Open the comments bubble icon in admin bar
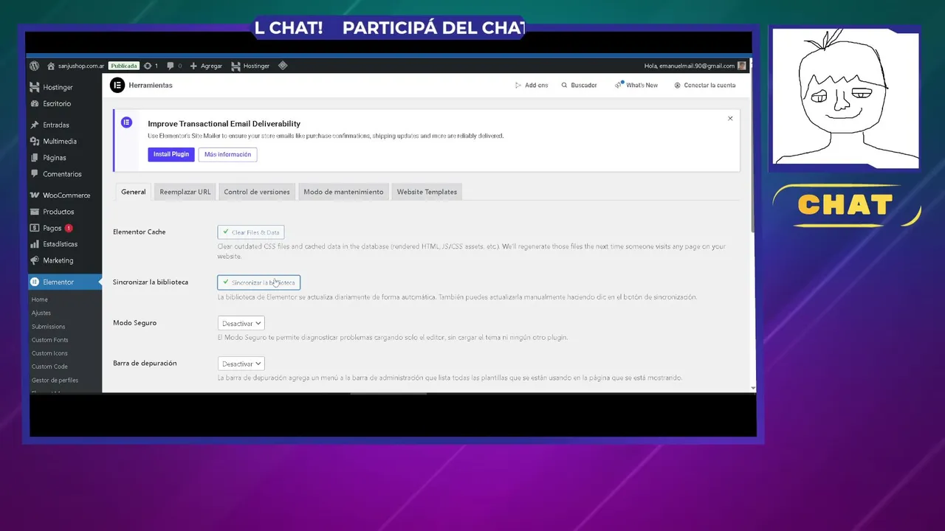The width and height of the screenshot is (945, 531). click(x=171, y=66)
